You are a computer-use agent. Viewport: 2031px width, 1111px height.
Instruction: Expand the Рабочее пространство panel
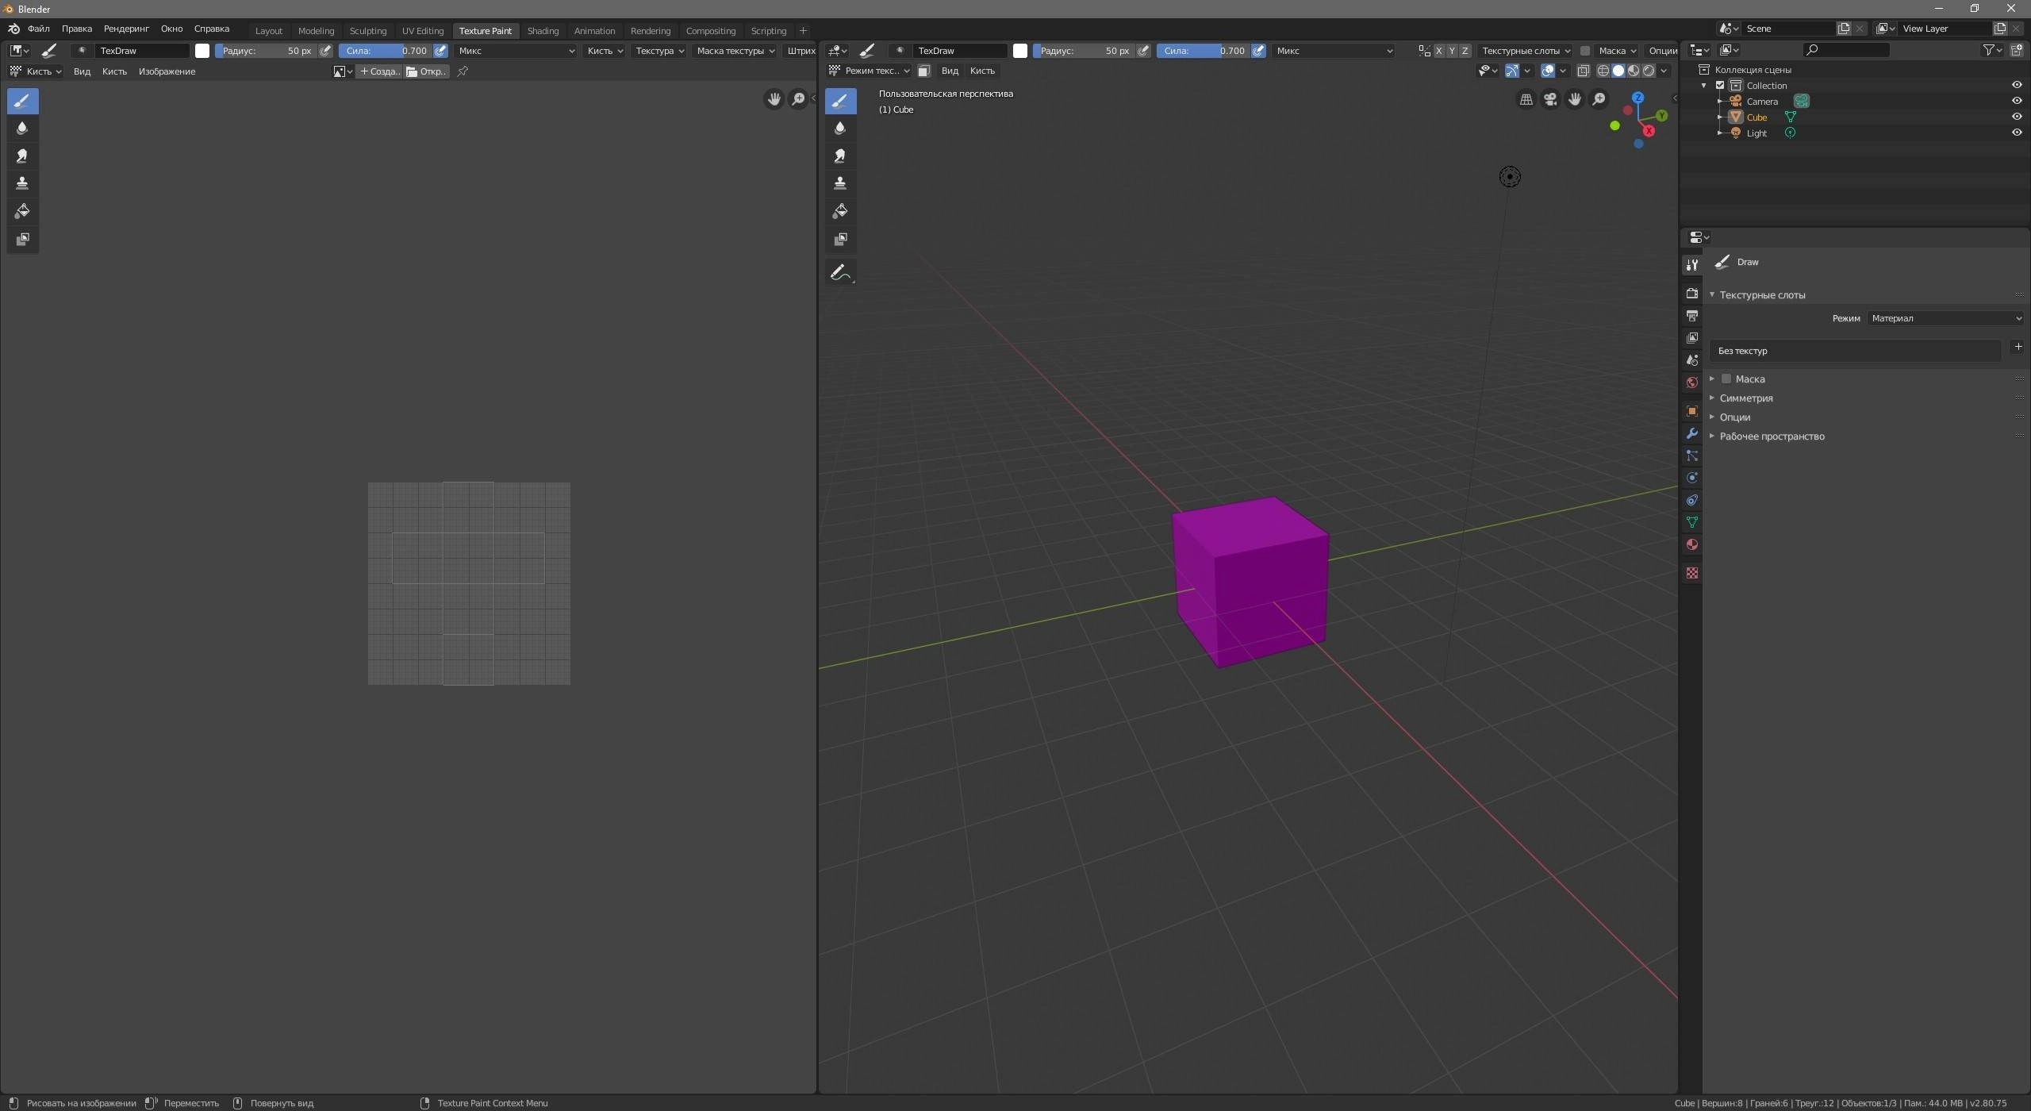[1772, 436]
